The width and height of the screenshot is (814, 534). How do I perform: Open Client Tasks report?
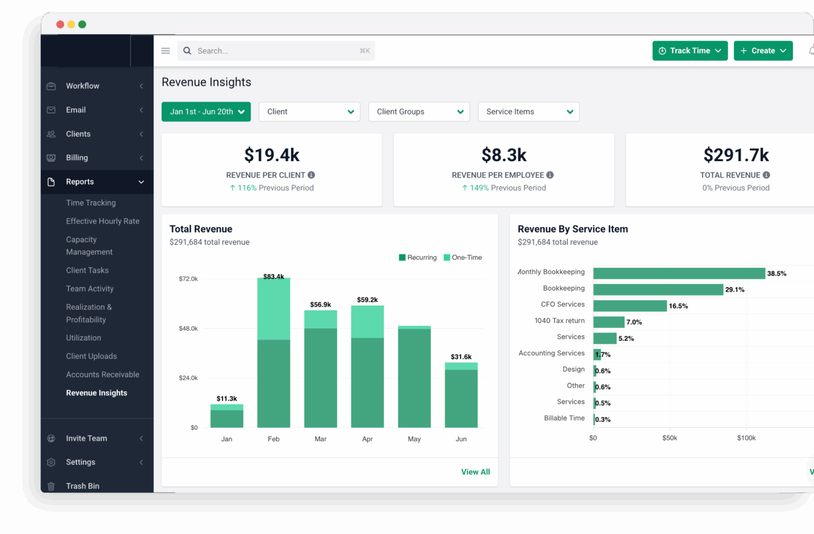click(87, 271)
